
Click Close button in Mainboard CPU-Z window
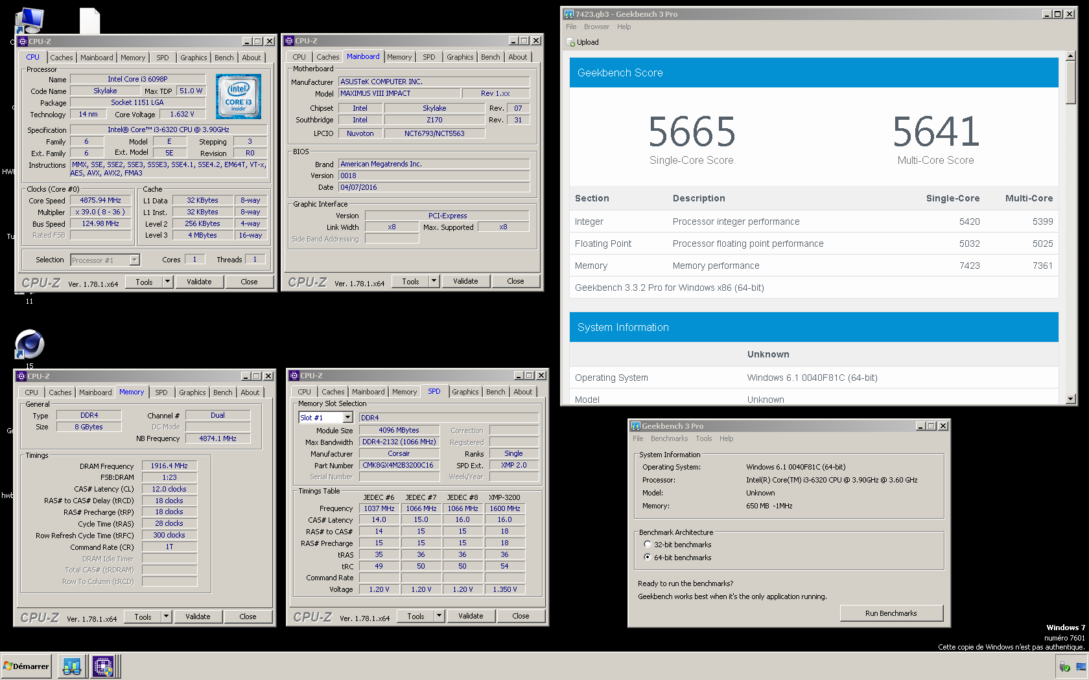point(515,281)
